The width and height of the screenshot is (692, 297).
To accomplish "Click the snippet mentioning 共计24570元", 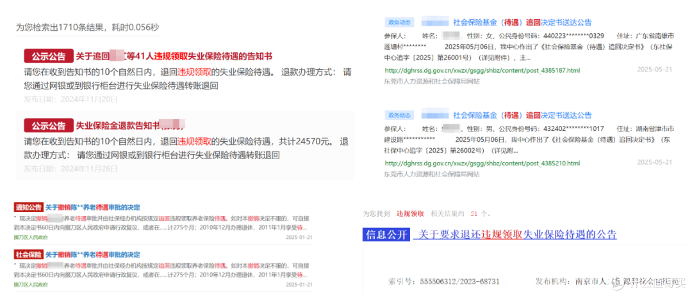I will click(185, 148).
